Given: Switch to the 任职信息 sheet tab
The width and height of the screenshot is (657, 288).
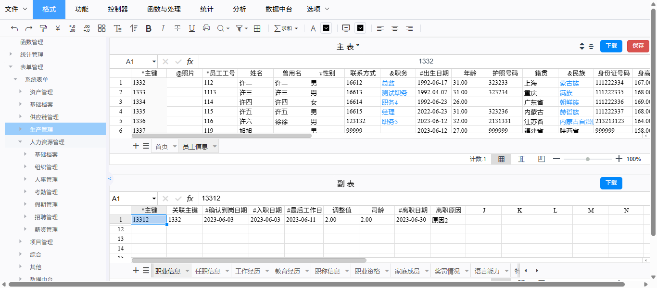Looking at the screenshot, I should [208, 271].
